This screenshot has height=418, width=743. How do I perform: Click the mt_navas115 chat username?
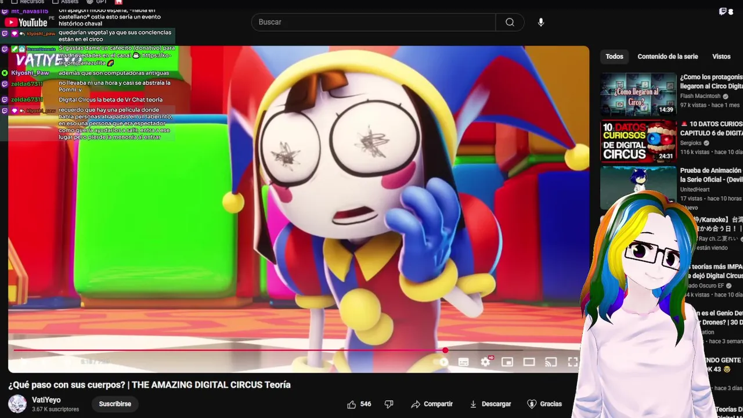[x=30, y=11]
